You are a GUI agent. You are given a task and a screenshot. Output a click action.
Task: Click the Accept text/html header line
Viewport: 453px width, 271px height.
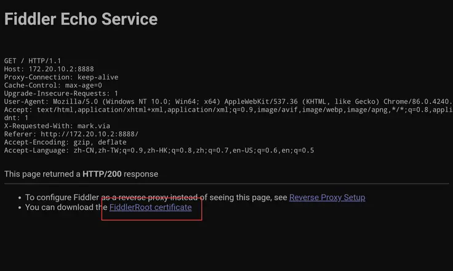[228, 110]
